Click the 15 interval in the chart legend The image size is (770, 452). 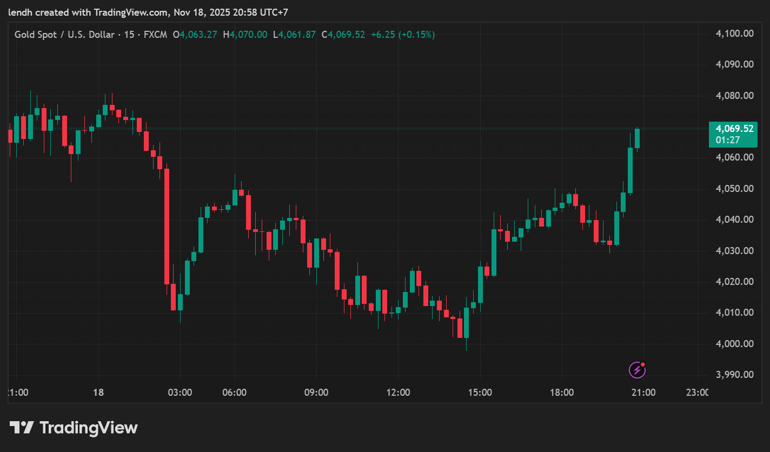(x=129, y=35)
